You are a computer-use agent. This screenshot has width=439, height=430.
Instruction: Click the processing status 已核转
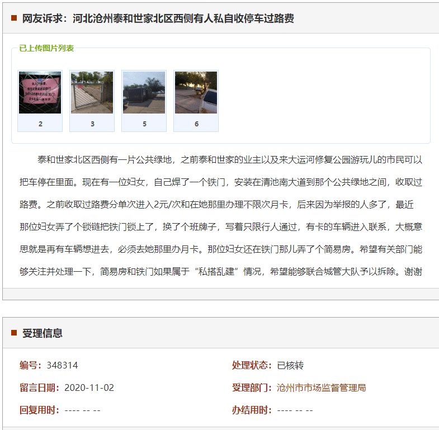coord(290,365)
